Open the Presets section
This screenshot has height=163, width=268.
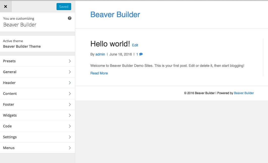coord(37,61)
